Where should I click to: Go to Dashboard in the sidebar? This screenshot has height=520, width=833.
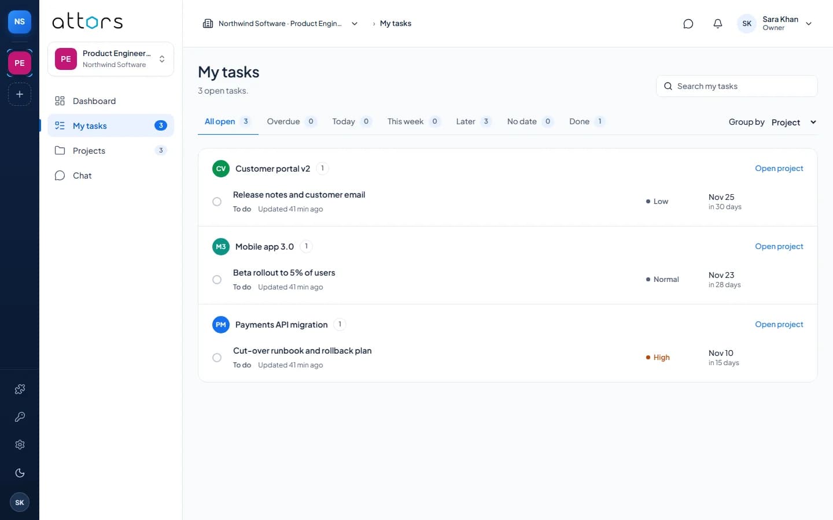pyautogui.click(x=110, y=101)
